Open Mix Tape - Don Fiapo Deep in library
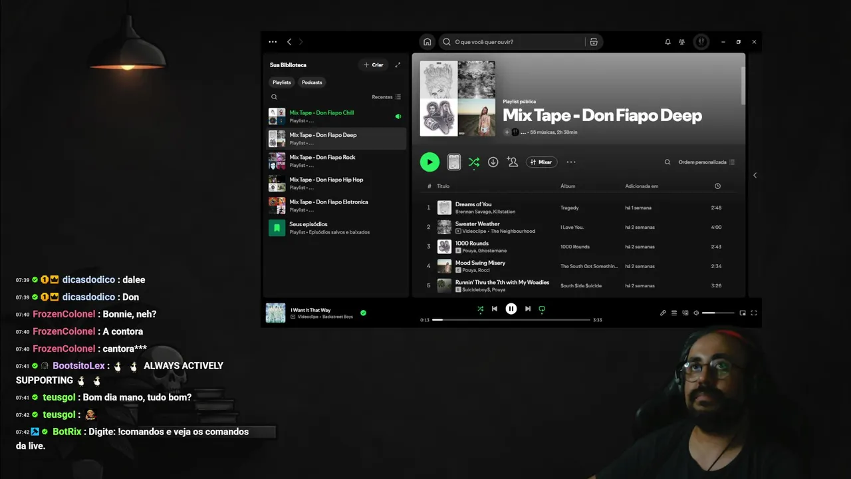The width and height of the screenshot is (851, 479). (336, 138)
